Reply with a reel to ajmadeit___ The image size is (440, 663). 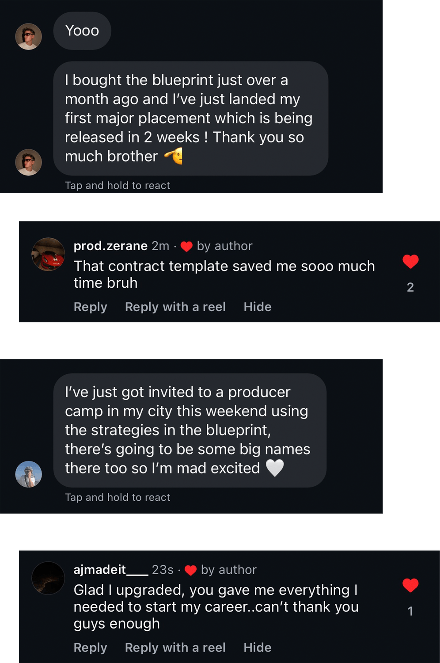coord(175,648)
